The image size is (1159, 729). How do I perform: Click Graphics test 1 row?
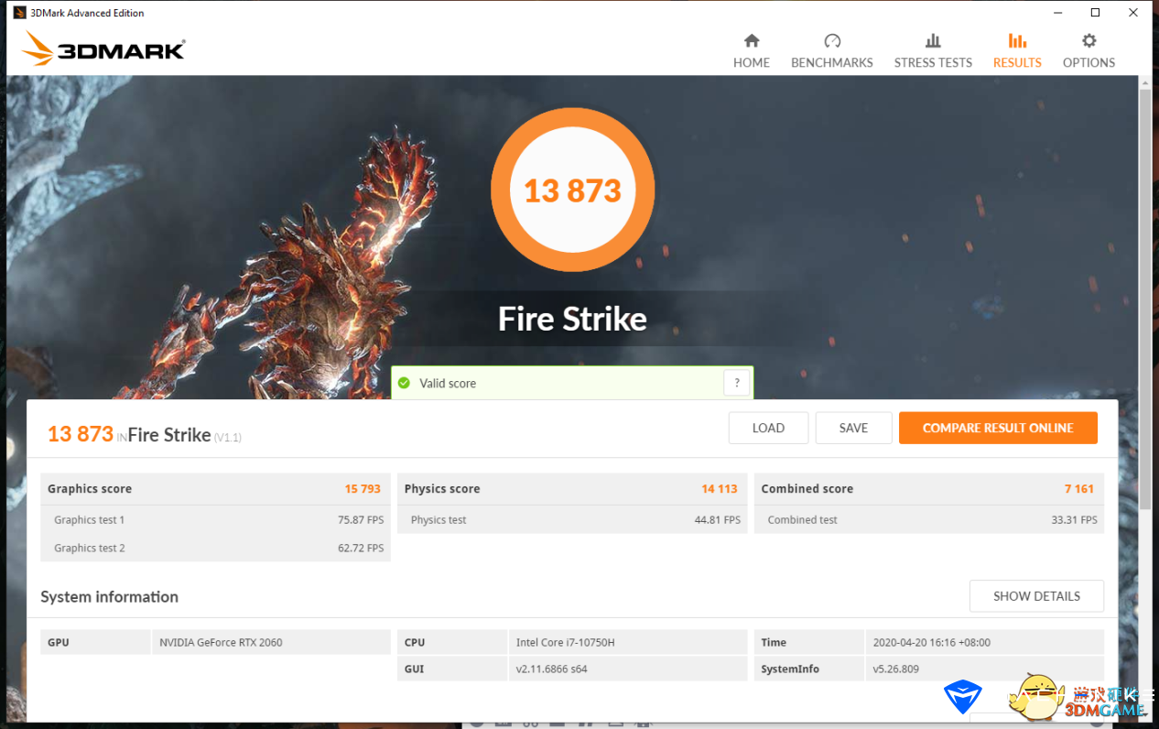[x=216, y=520]
